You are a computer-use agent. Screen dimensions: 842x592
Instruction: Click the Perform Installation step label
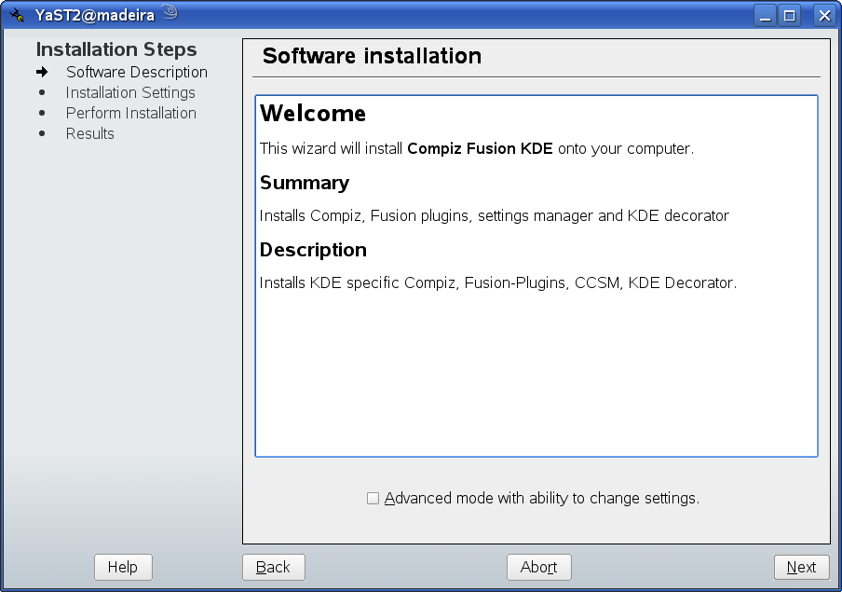pyautogui.click(x=131, y=113)
